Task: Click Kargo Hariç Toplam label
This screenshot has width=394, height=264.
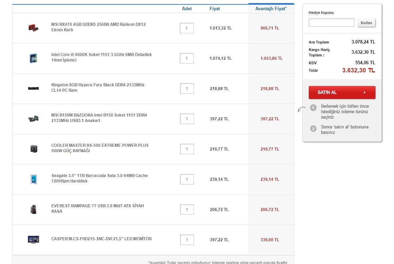Action: tap(319, 52)
